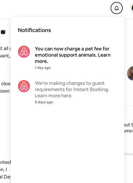Open the notifications bell icon

tap(117, 8)
